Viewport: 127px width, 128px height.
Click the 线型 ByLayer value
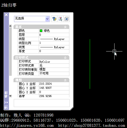coord(54,39)
